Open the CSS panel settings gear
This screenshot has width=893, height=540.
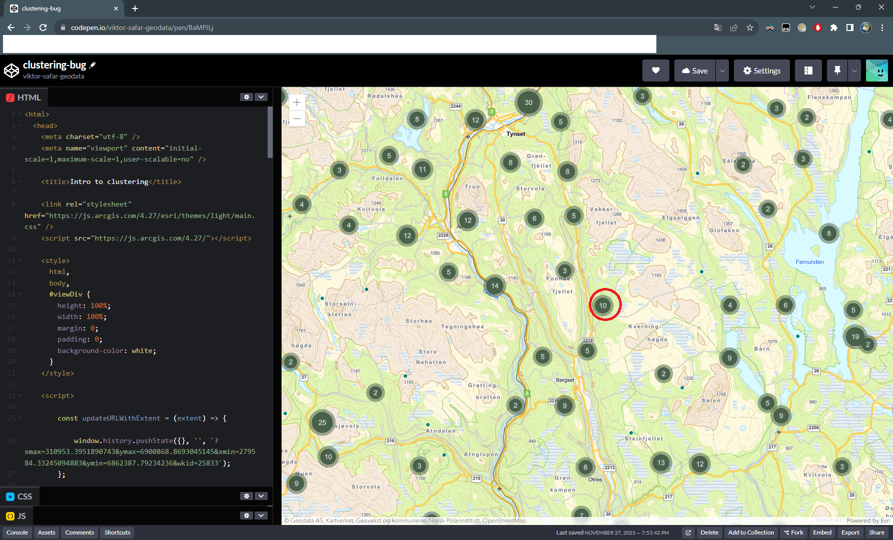246,496
